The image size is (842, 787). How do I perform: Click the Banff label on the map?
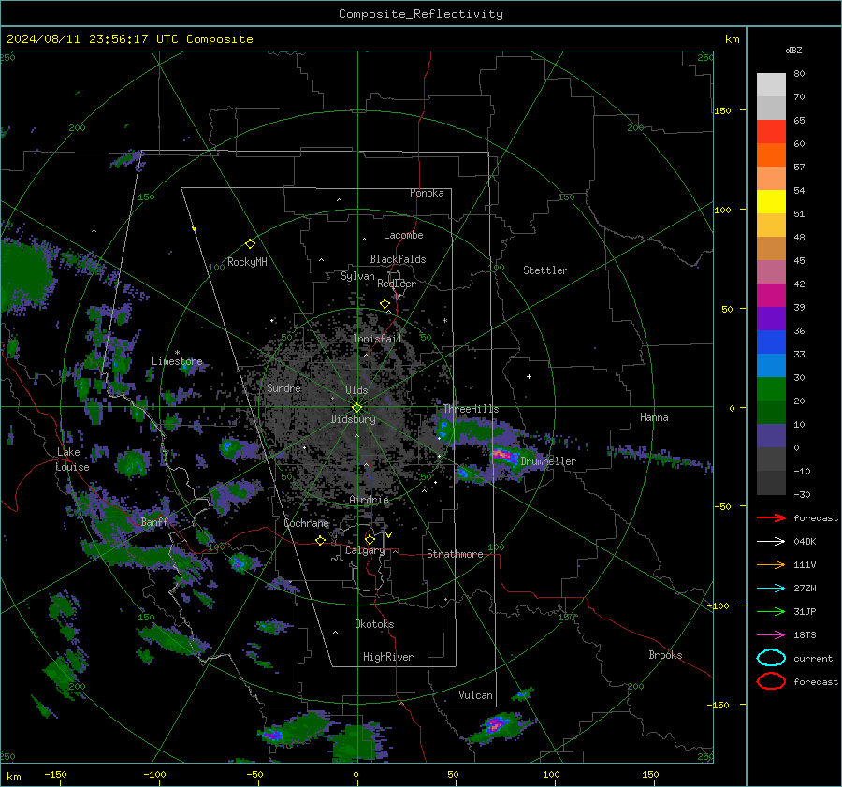click(x=154, y=522)
